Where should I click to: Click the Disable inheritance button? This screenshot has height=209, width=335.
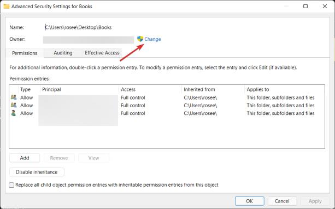37,172
